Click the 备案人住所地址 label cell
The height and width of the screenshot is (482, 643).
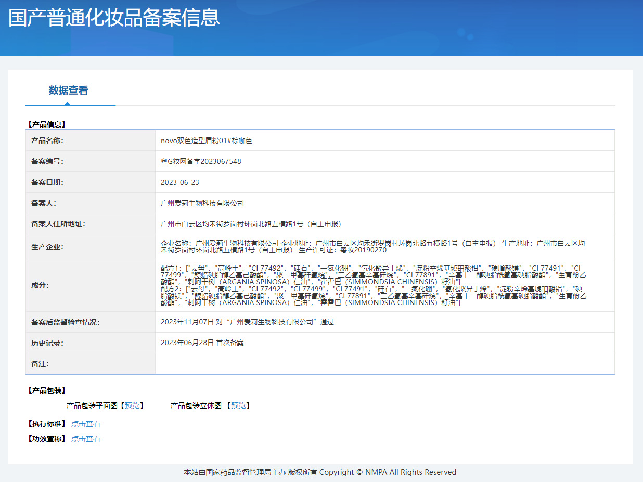click(x=91, y=224)
